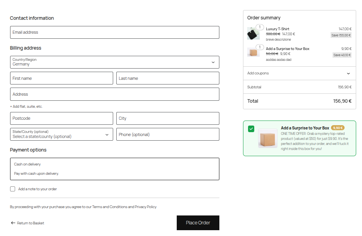Select the Postcode input field
Viewport: 362px width, 236px height.
tap(61, 118)
